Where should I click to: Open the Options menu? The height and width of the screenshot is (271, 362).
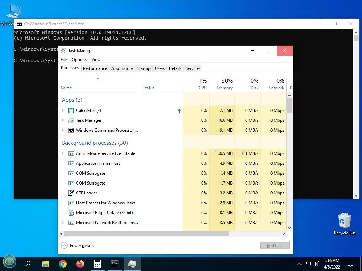coord(79,60)
